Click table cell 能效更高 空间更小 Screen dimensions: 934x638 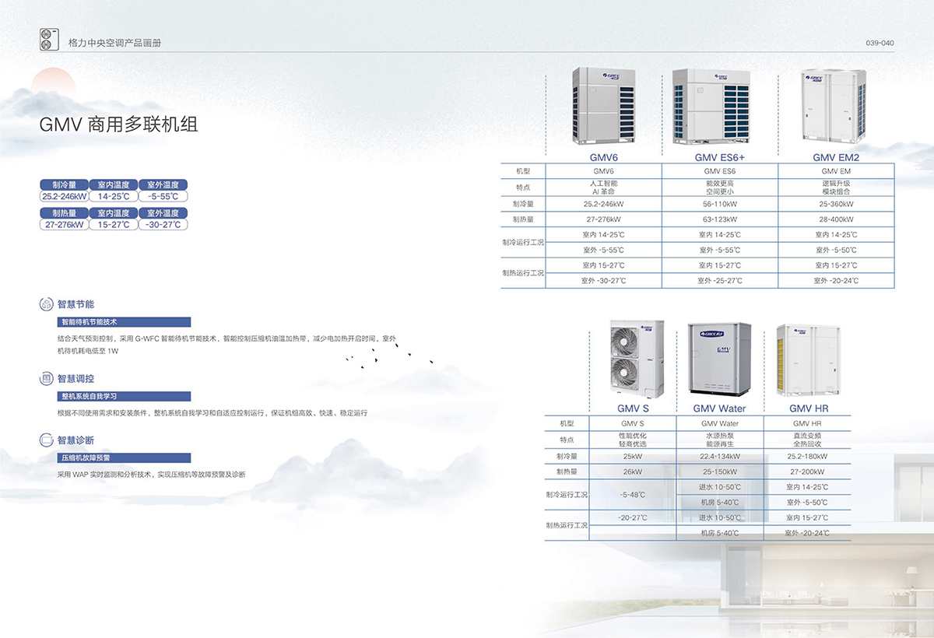(720, 188)
